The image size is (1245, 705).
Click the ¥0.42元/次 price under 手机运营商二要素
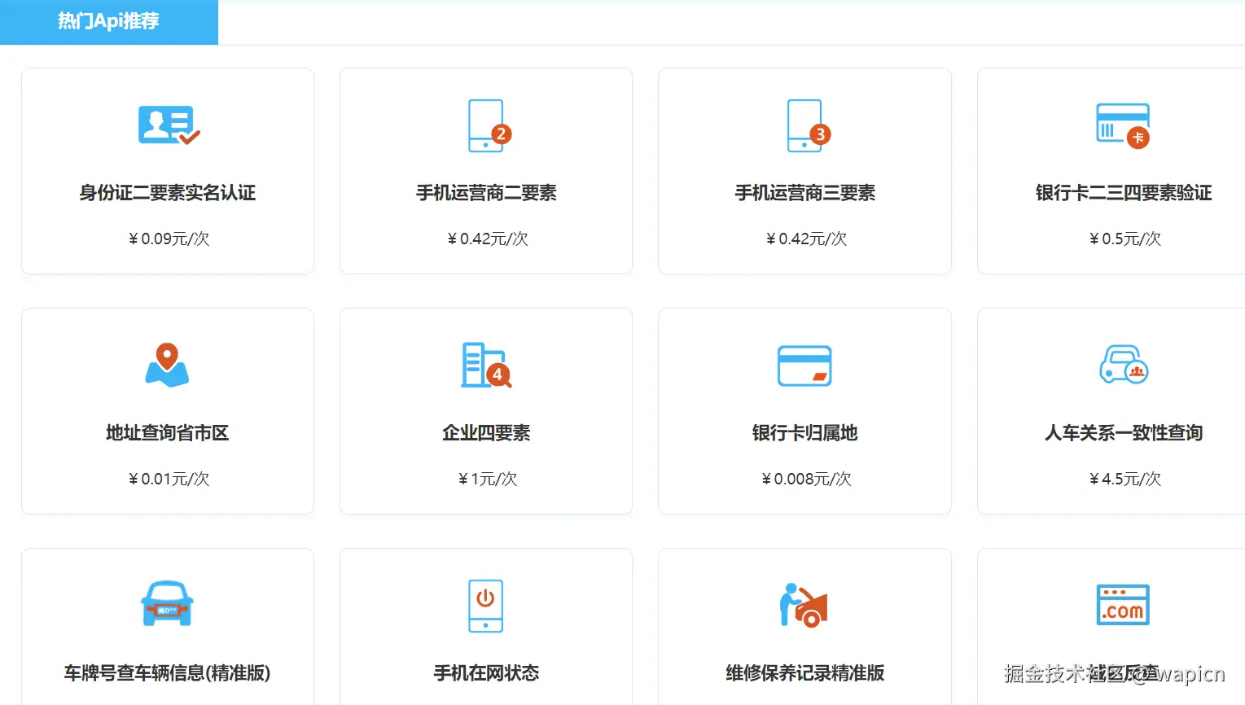(x=486, y=238)
